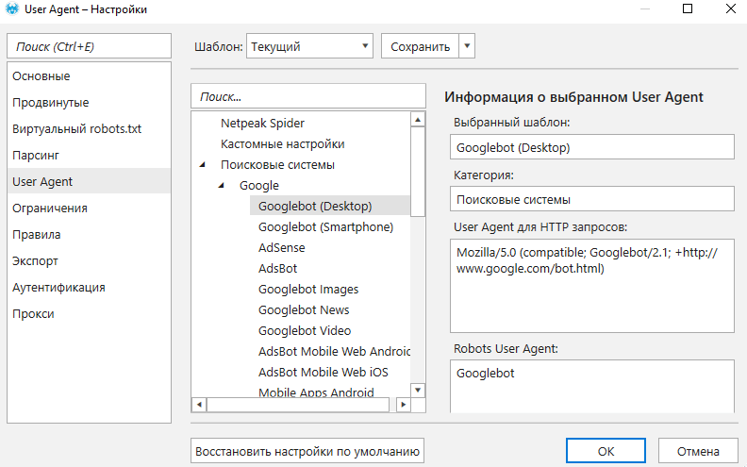Click the tree horizontal scrollbar thumb
Screen dimensions: 747x467
(298, 405)
